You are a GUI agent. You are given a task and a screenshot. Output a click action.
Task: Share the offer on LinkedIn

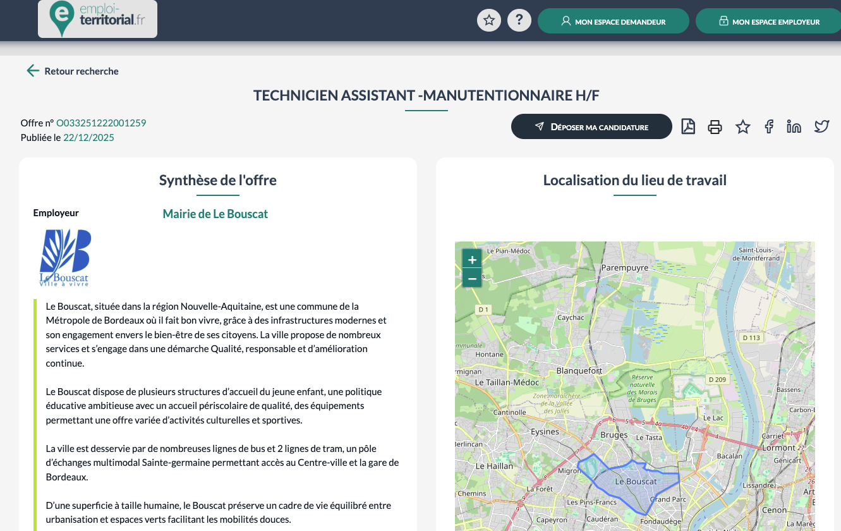point(794,127)
